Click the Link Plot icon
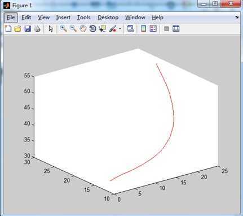 coord(130,29)
